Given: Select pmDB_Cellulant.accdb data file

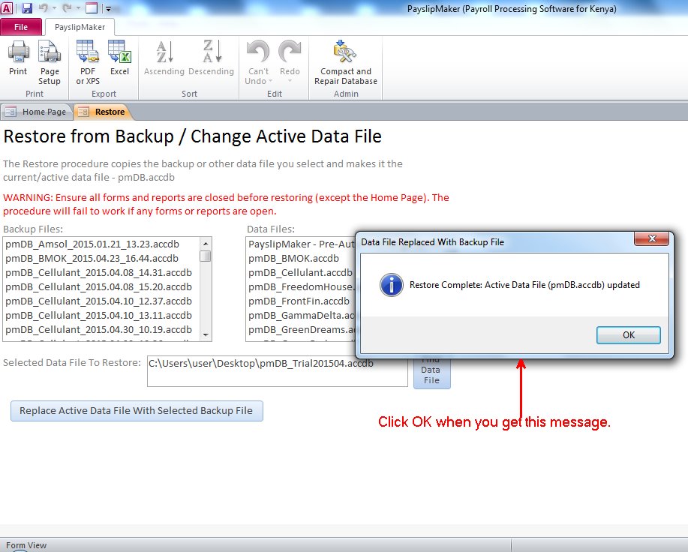Looking at the screenshot, I should [x=301, y=273].
